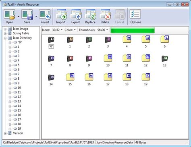Click the 48 Bytes status entry
Image resolution: width=191 pixels, height=147 pixels.
[141, 143]
